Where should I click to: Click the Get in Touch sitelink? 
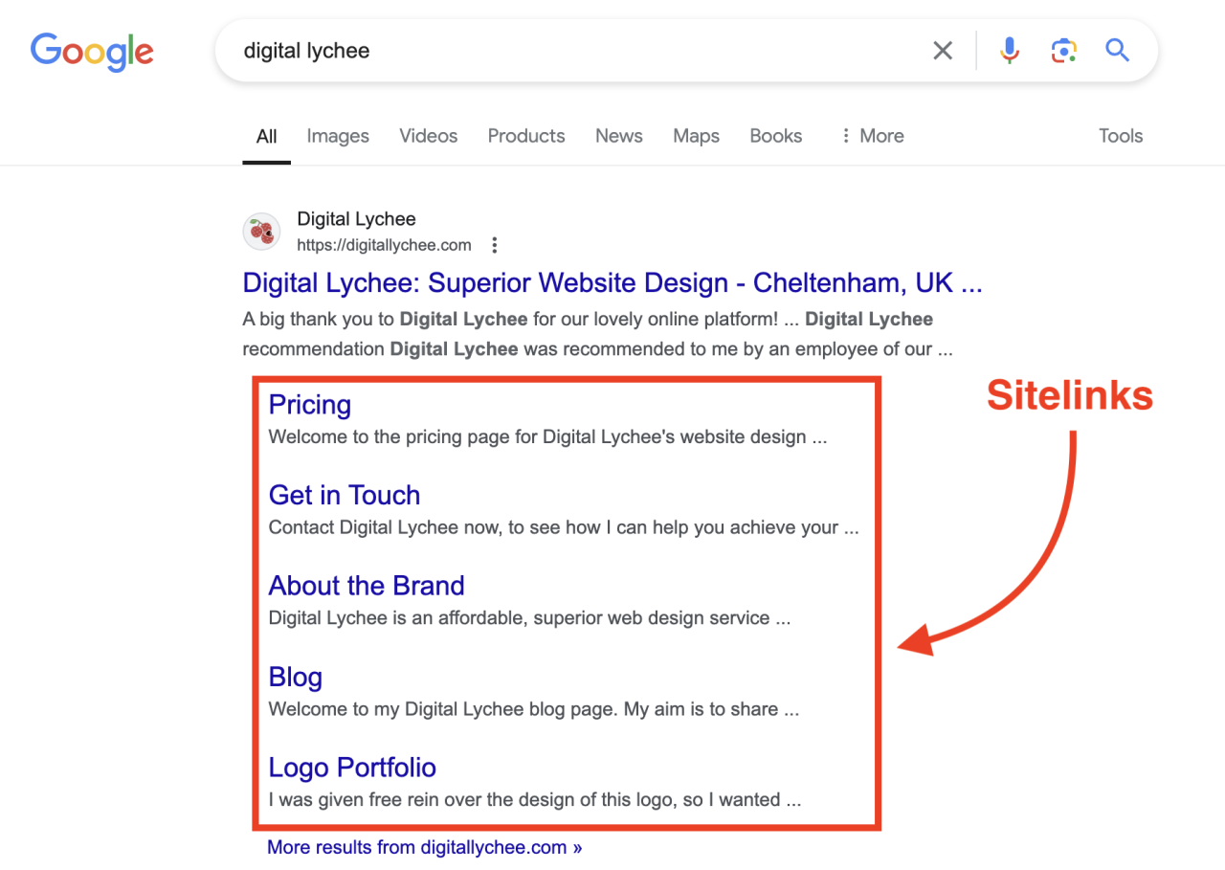click(x=345, y=495)
